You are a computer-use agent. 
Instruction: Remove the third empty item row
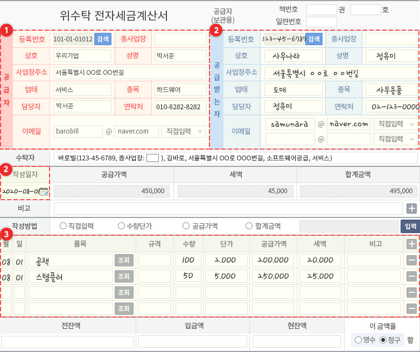coord(412,292)
